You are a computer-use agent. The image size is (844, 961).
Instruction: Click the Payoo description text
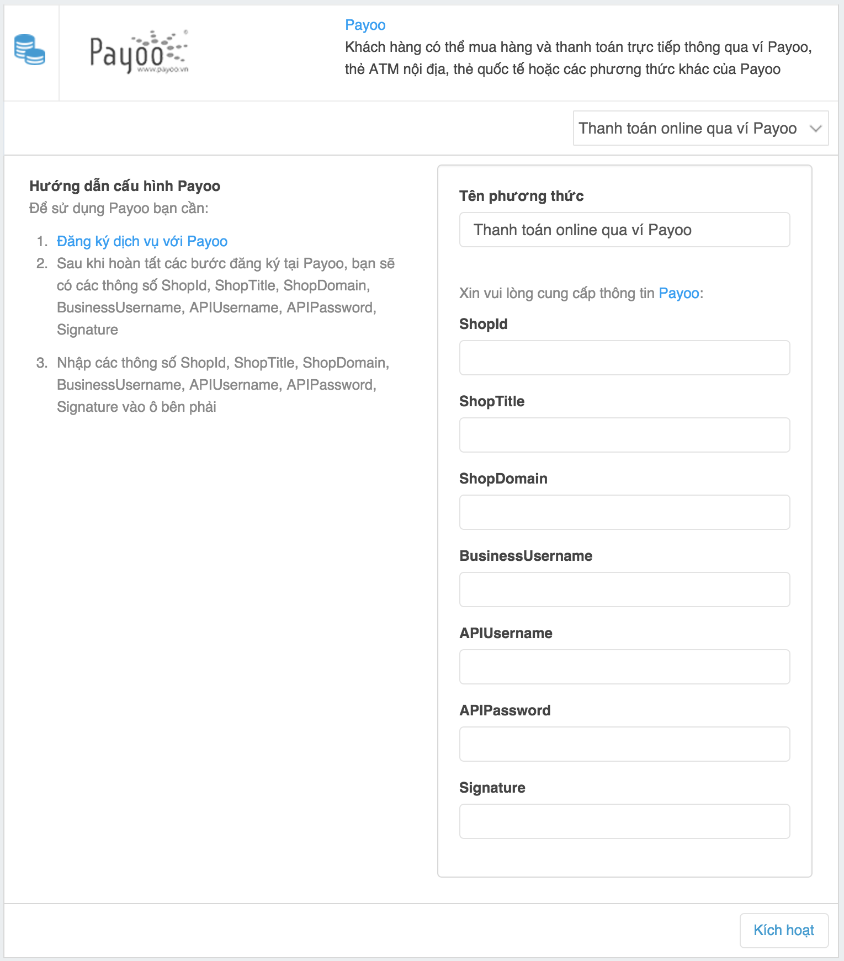click(x=578, y=58)
